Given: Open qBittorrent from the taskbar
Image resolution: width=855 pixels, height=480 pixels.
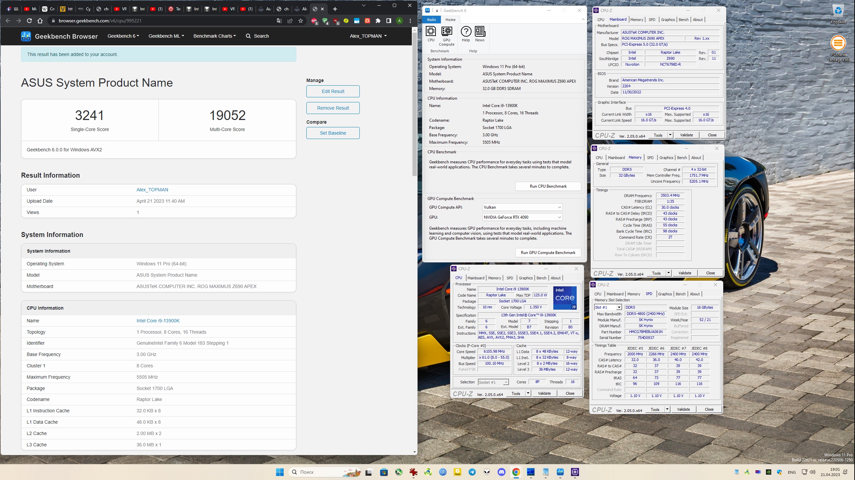Looking at the screenshot, I should [443, 472].
